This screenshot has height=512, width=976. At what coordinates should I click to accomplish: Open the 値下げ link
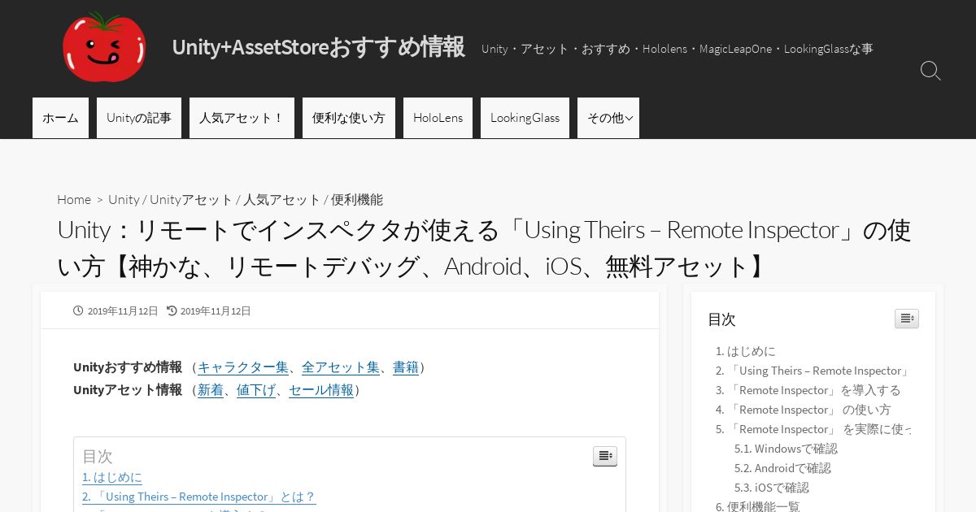click(256, 390)
